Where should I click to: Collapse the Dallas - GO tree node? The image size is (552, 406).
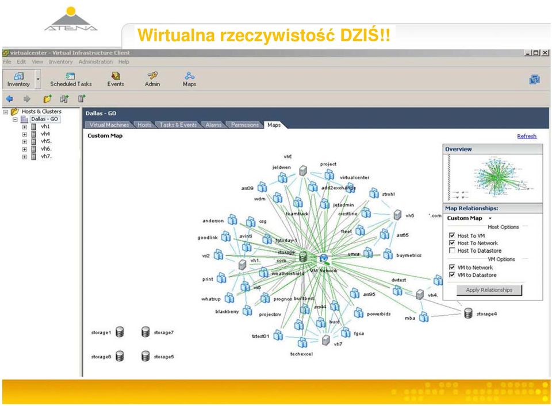(x=15, y=119)
